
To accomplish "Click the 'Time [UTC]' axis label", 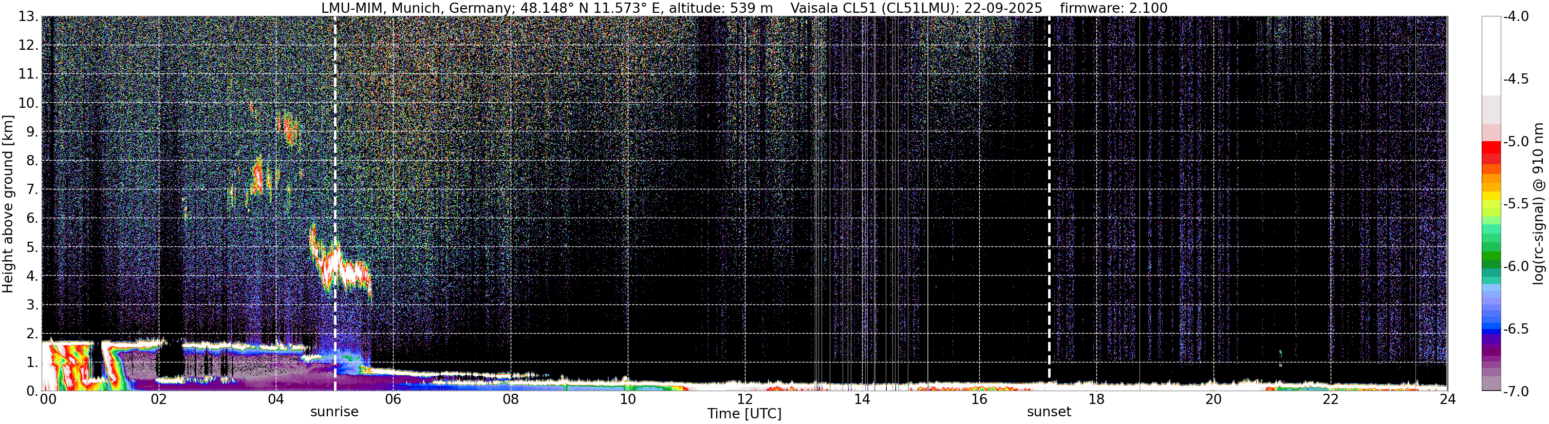I will point(744,414).
